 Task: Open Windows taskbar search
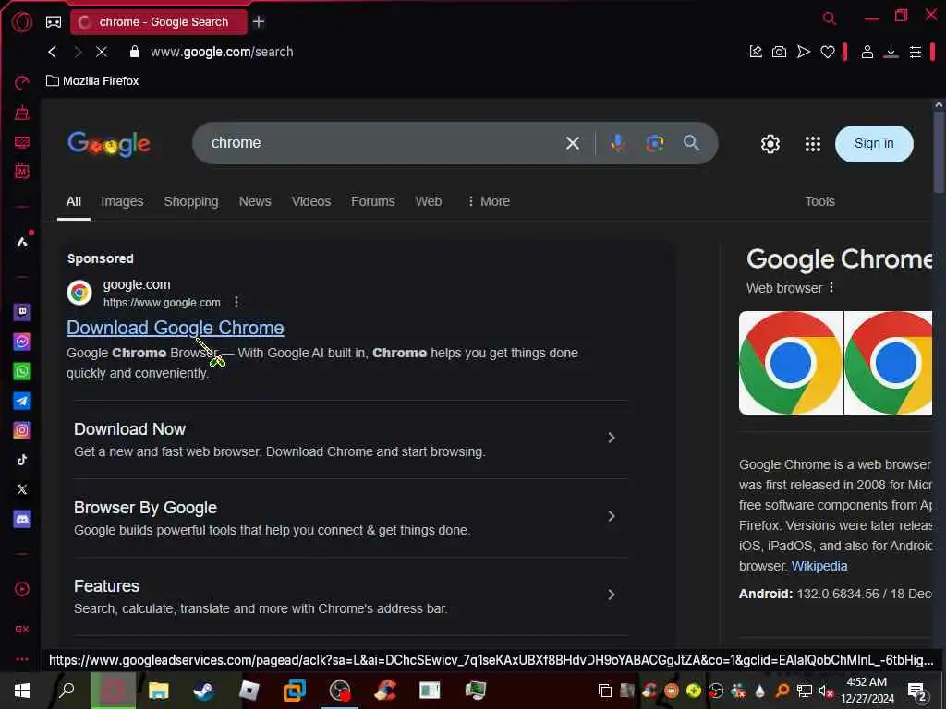[x=67, y=689]
